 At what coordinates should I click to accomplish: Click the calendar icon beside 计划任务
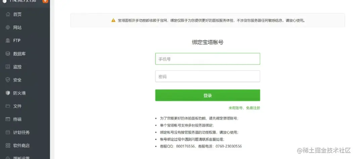coord(8,132)
